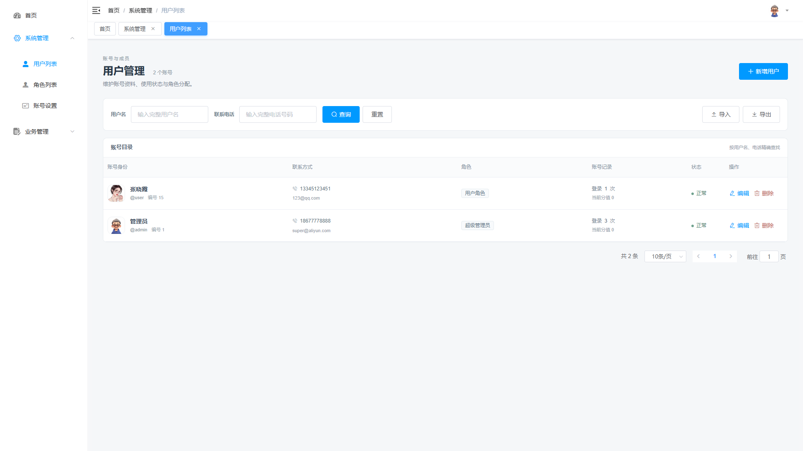The height and width of the screenshot is (451, 803).
Task: Click the email super@aliyun.com
Action: pos(311,231)
